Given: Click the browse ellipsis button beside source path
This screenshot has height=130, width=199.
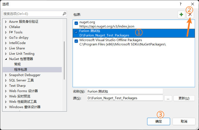Looking at the screenshot, I should point(168,98).
